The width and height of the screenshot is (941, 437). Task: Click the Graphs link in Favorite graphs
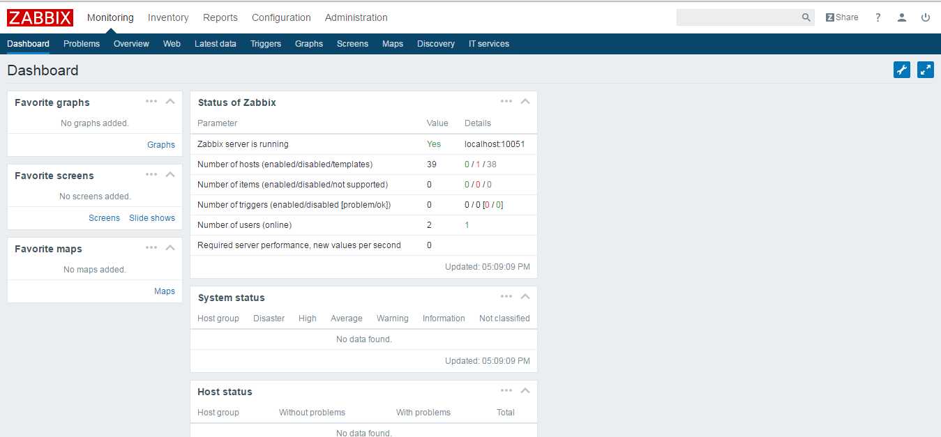(x=161, y=144)
